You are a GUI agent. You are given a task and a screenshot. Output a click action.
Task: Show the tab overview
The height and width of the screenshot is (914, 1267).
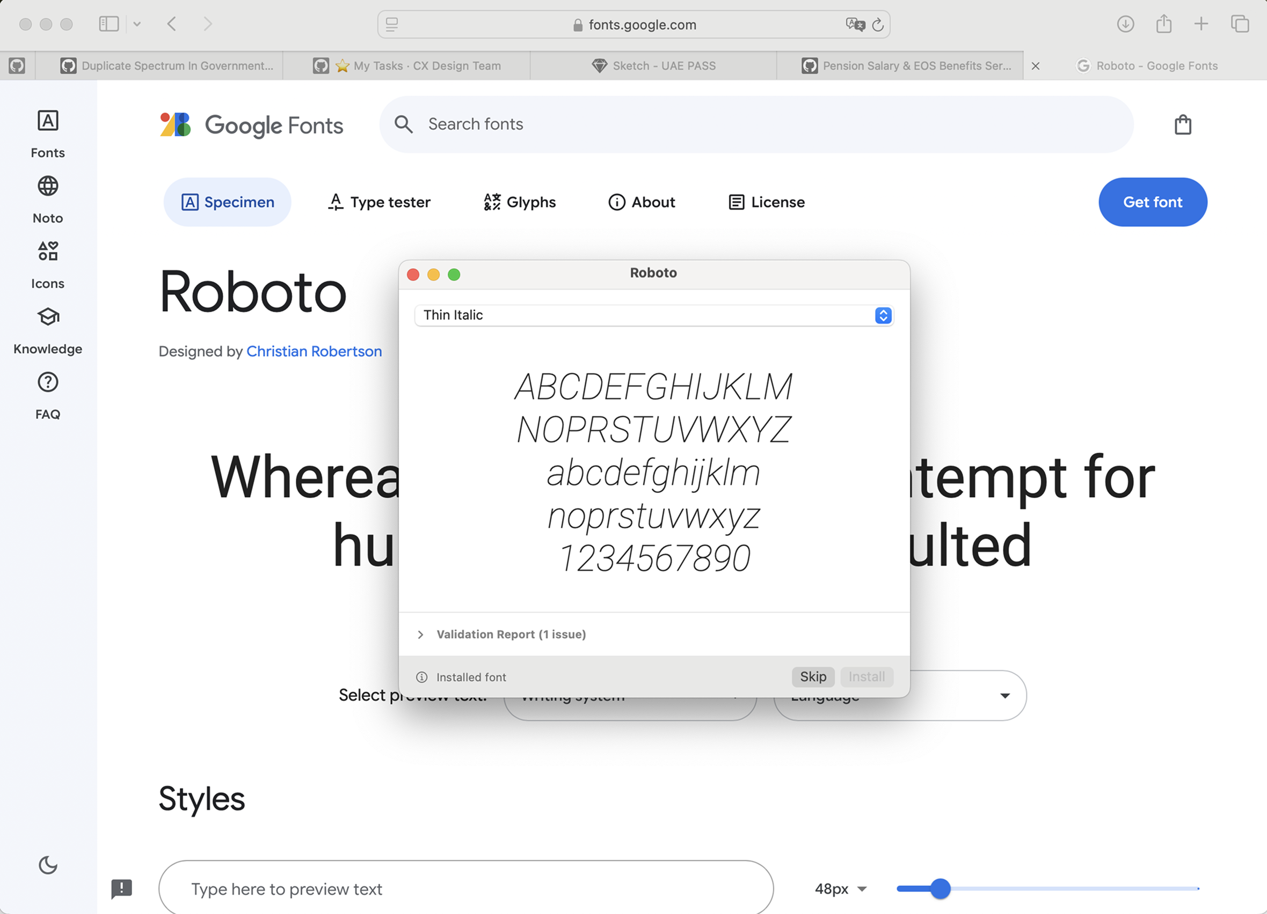pyautogui.click(x=1240, y=24)
